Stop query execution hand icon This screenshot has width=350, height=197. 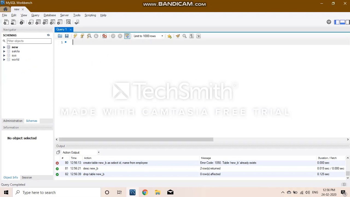pyautogui.click(x=96, y=36)
